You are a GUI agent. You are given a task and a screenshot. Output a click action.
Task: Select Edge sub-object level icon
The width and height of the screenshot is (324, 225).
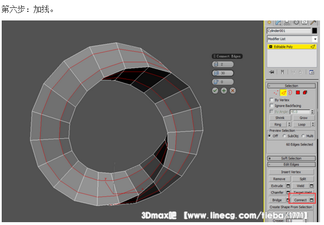click(x=283, y=93)
